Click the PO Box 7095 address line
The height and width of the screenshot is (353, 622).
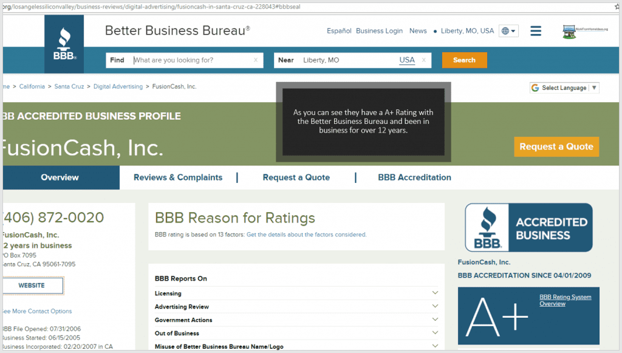click(19, 255)
